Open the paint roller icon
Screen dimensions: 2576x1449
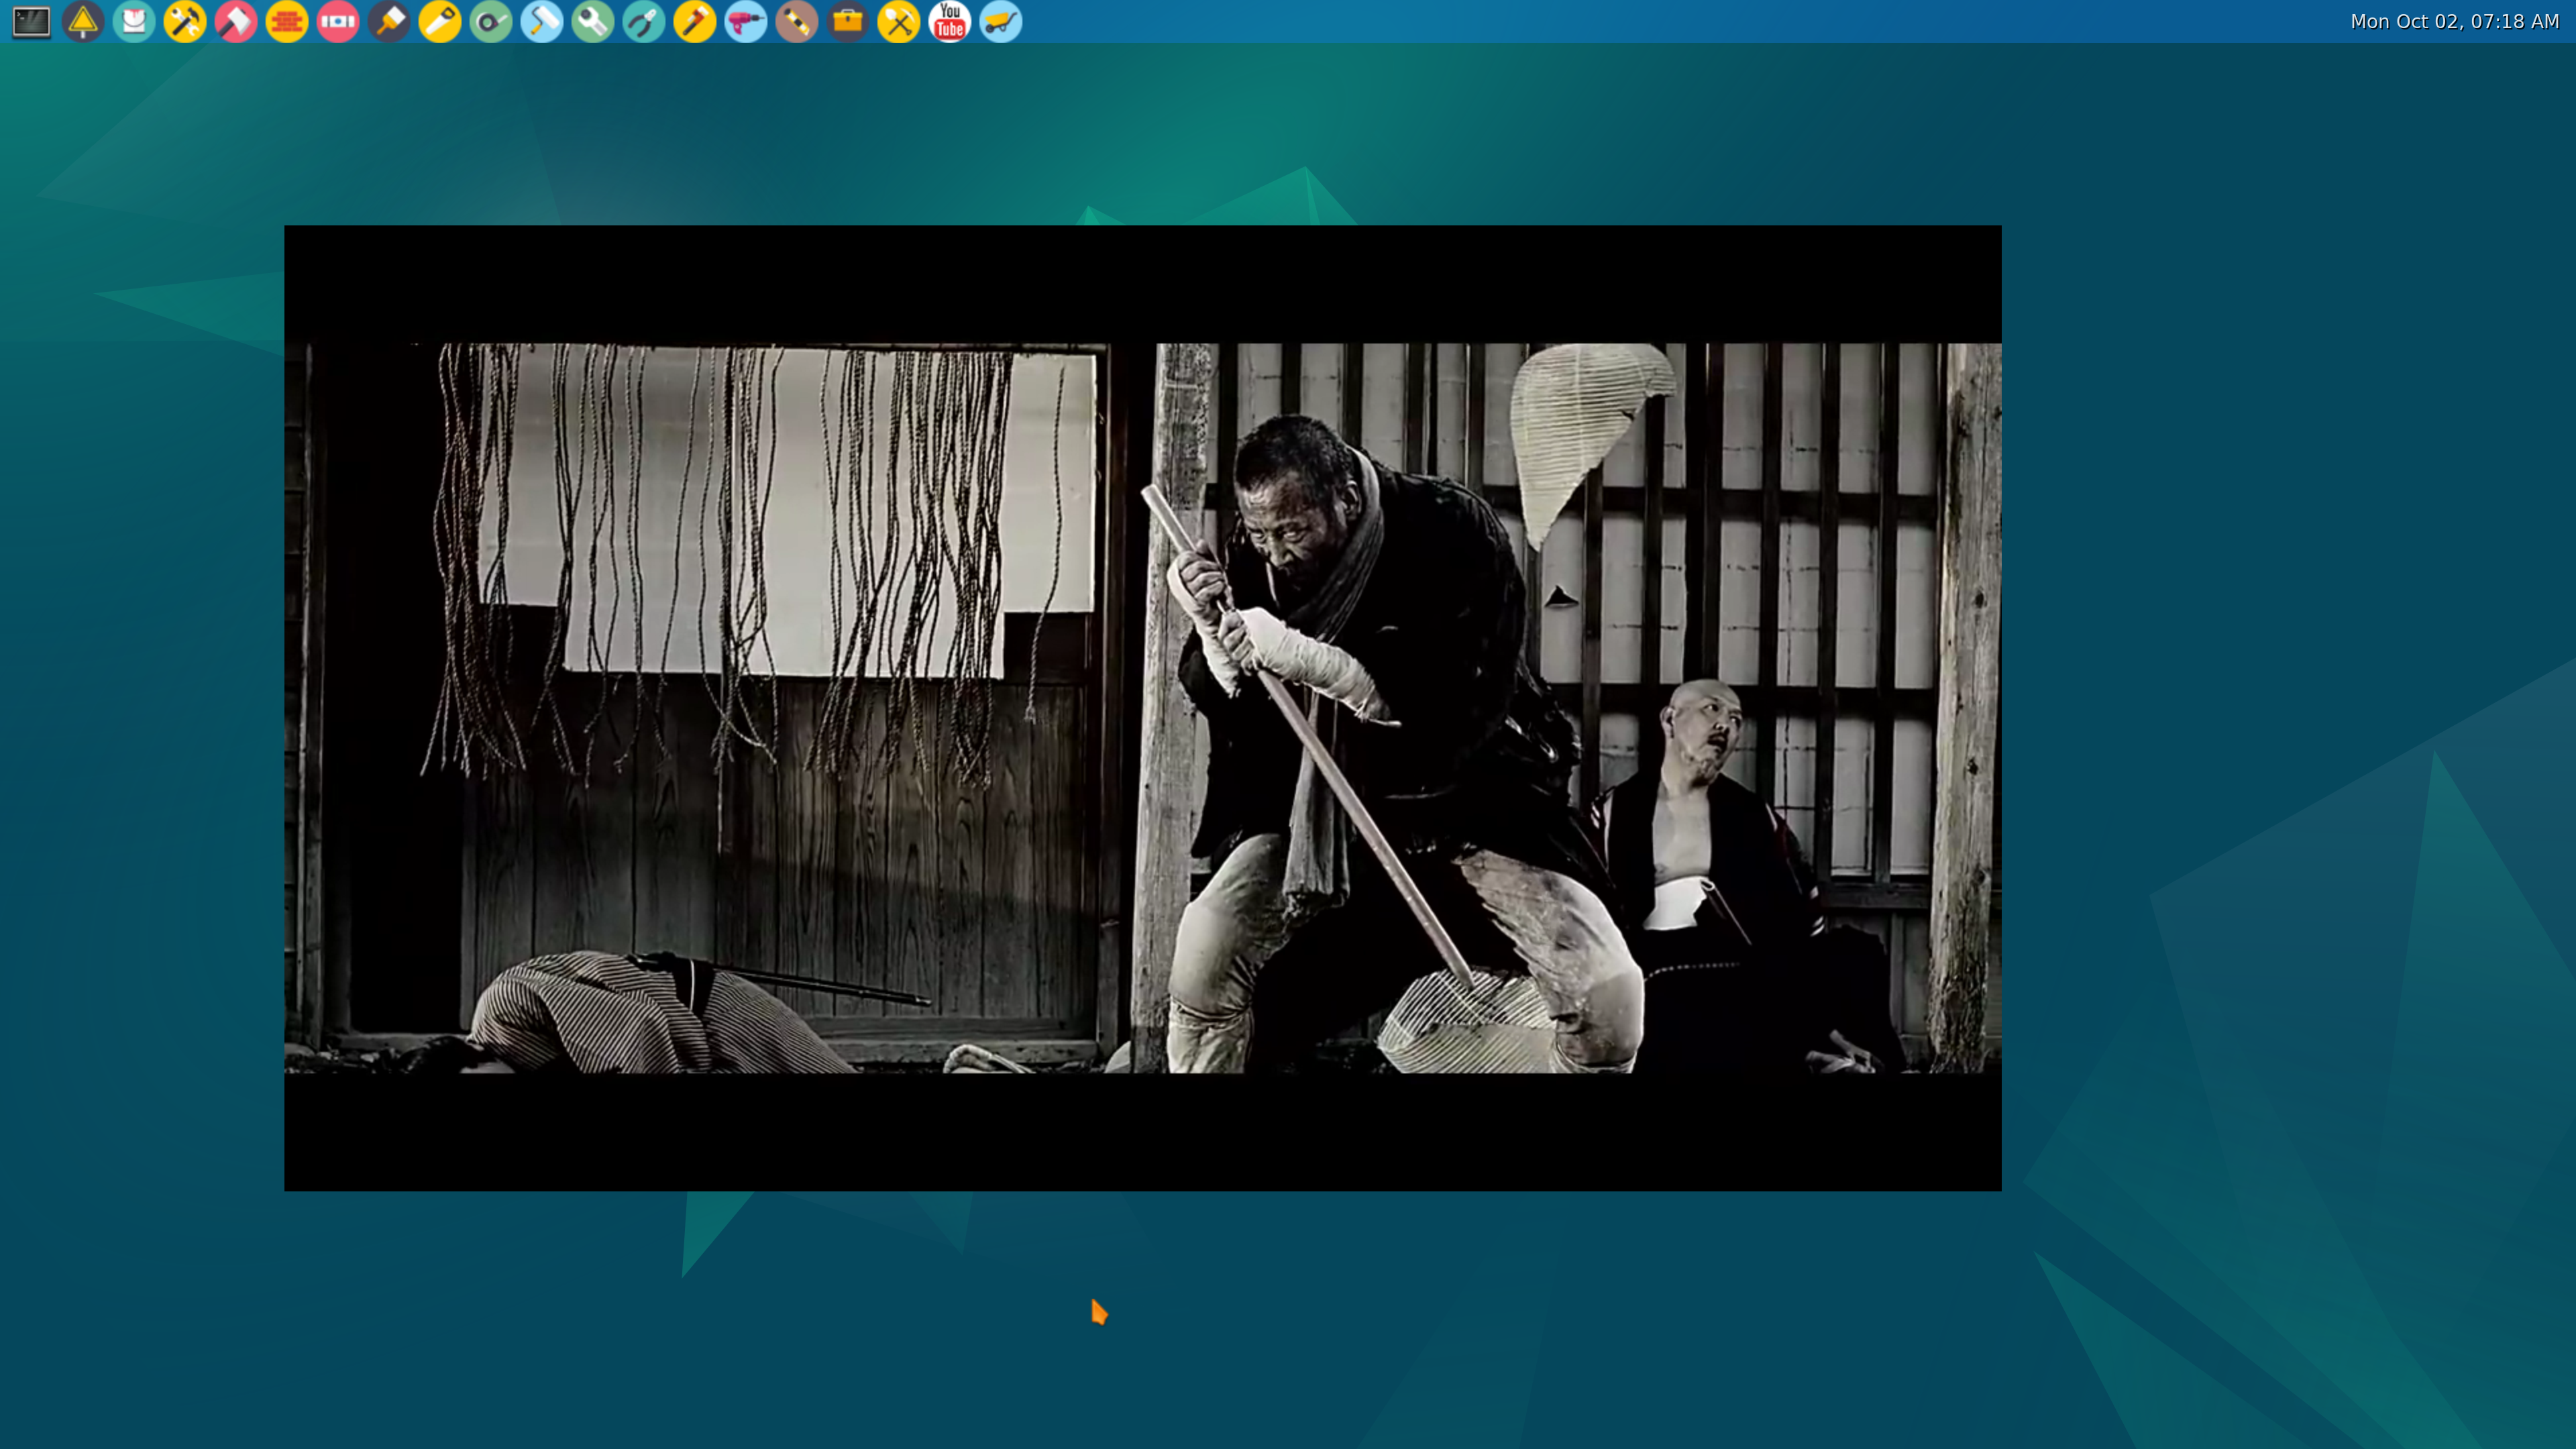click(x=542, y=21)
